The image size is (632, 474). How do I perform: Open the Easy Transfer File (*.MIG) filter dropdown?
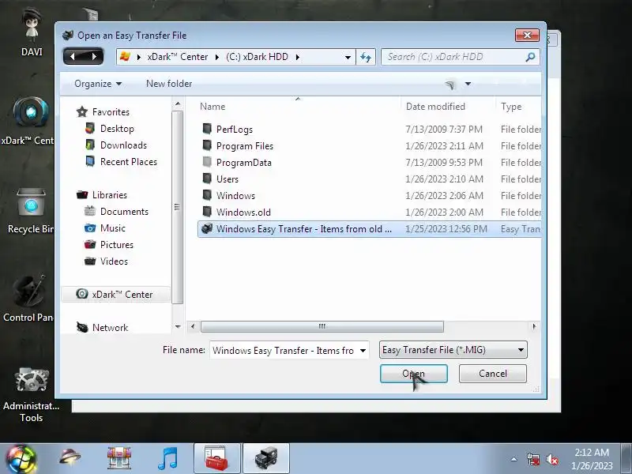point(453,350)
